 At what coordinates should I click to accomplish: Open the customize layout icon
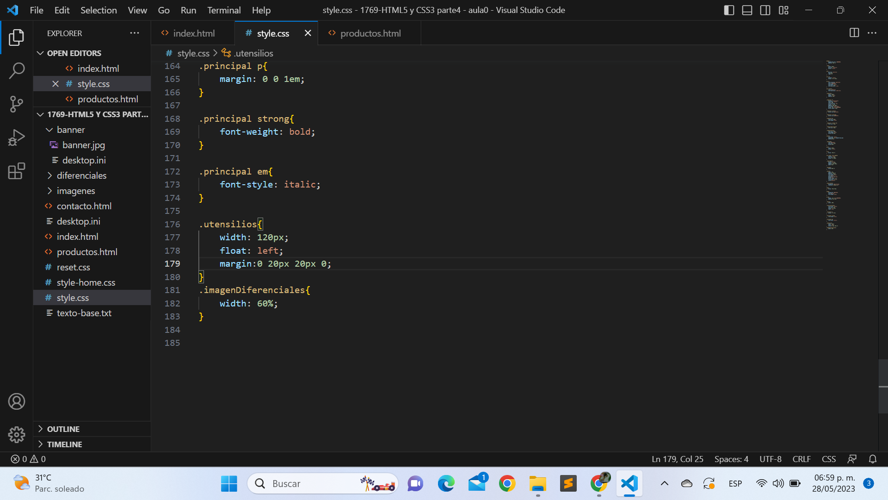(783, 10)
